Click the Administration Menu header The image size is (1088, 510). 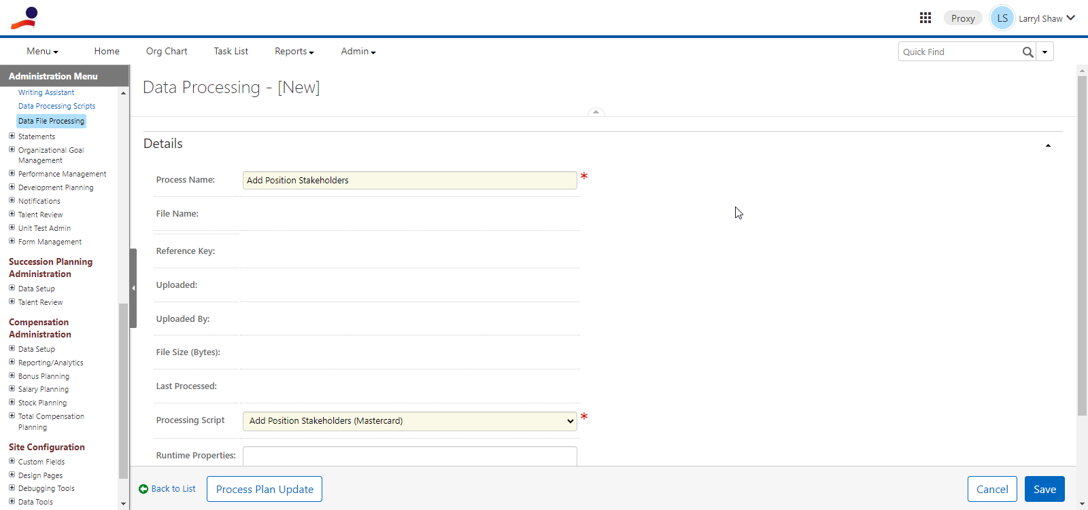(x=65, y=76)
